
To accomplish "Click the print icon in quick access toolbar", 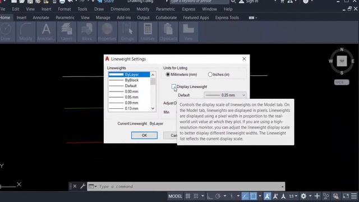I will point(62,2).
